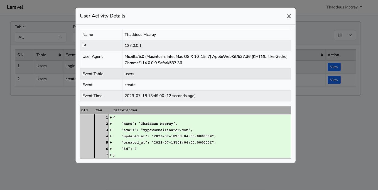Select the S.N column header

24,55
